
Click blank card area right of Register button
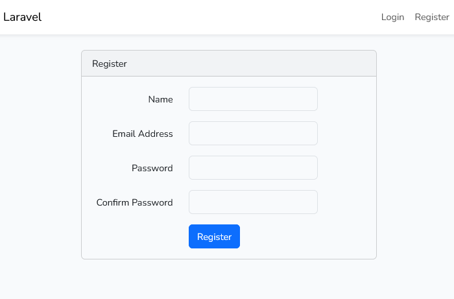click(x=305, y=237)
